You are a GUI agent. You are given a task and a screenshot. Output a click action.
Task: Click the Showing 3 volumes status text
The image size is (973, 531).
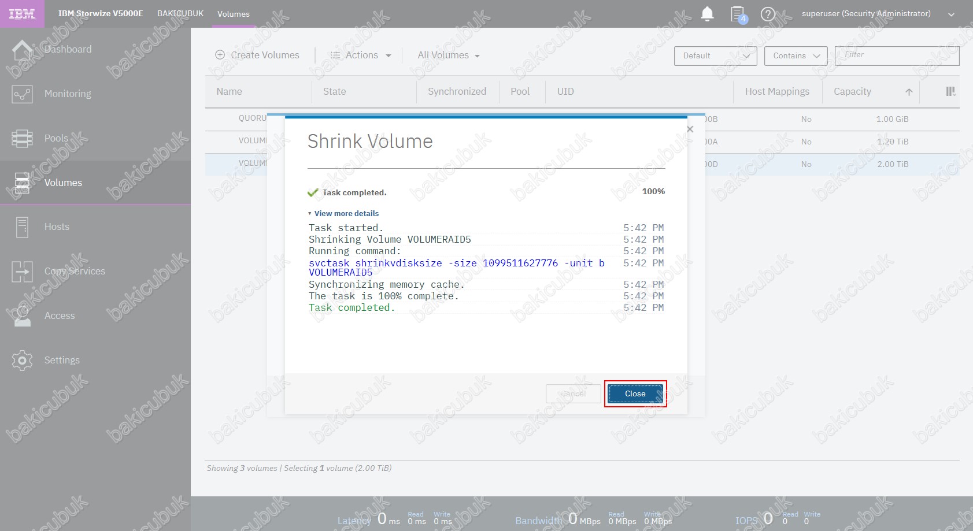point(299,468)
